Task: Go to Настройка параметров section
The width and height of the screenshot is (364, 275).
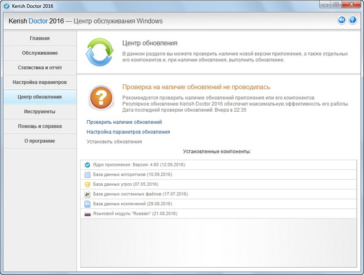Action: click(x=40, y=82)
